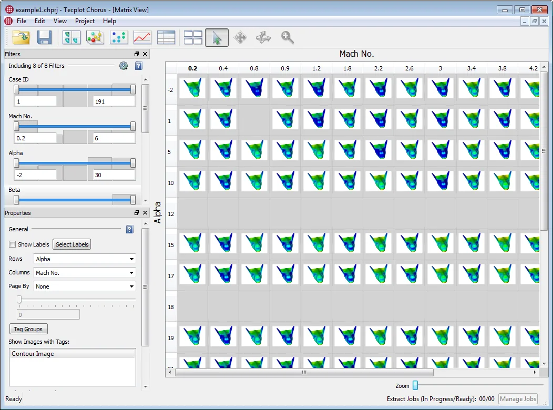Click the Zoom slider handle
The height and width of the screenshot is (410, 553).
415,385
